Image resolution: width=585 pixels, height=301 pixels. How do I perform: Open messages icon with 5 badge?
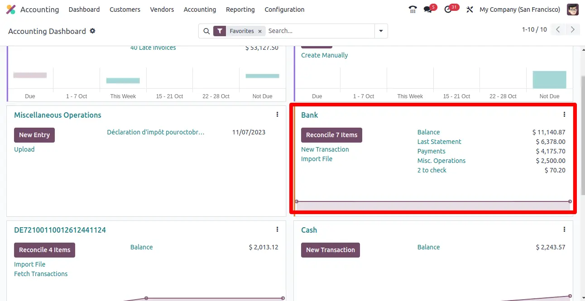click(428, 10)
